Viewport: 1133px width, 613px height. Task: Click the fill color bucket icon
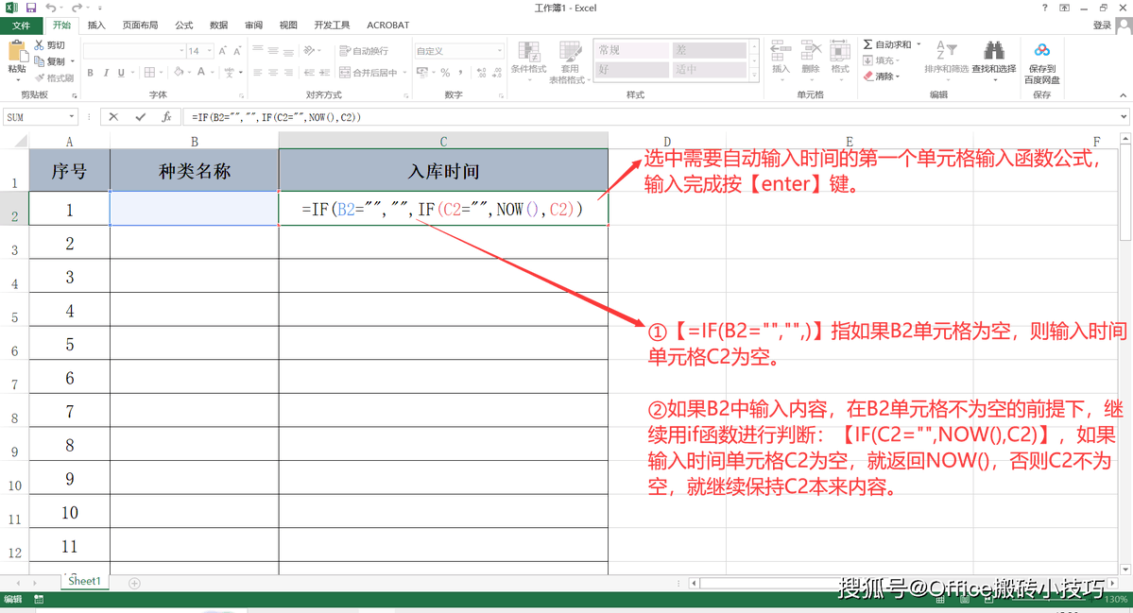(x=179, y=72)
